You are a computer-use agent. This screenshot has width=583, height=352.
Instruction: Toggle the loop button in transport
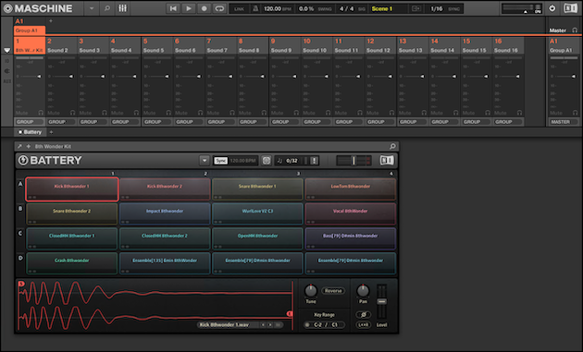(219, 8)
